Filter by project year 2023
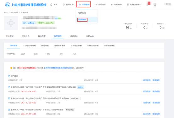 click(x=36, y=54)
